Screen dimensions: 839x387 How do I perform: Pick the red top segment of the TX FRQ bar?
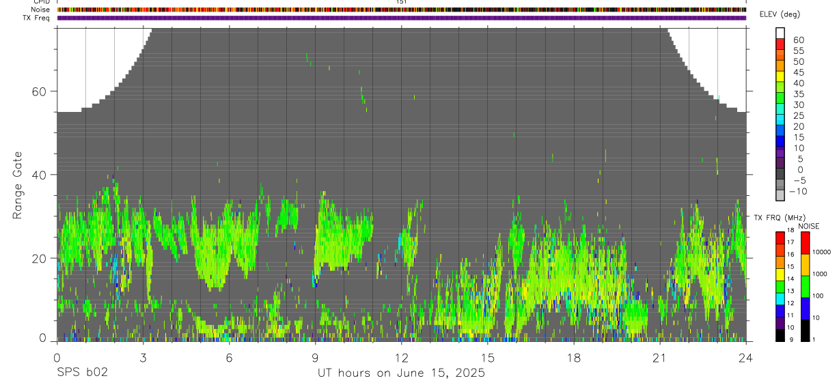click(780, 237)
